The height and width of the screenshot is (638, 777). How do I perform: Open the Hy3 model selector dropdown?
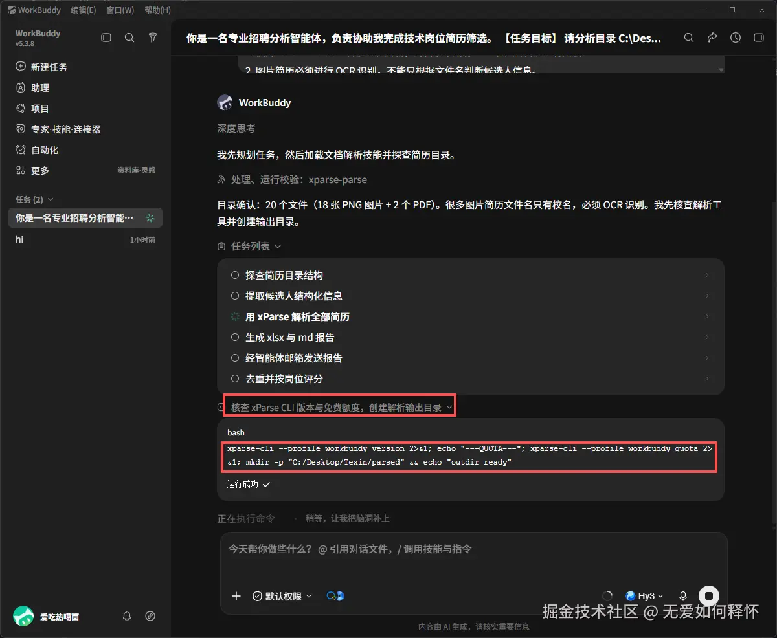coord(644,596)
